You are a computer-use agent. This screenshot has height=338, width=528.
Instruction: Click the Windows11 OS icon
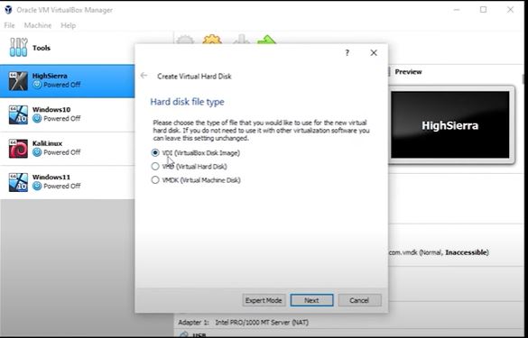pos(18,182)
